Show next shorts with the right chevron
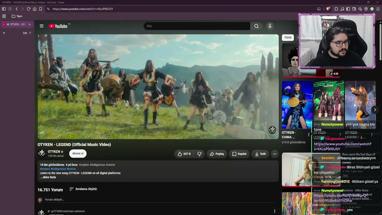The height and width of the screenshot is (215, 382). [375, 110]
